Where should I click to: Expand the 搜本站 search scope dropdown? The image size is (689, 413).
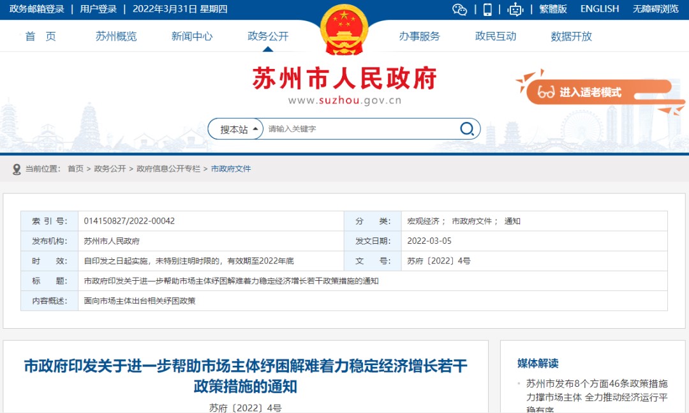pos(238,129)
